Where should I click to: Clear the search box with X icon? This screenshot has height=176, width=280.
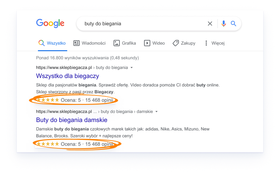[x=210, y=24]
